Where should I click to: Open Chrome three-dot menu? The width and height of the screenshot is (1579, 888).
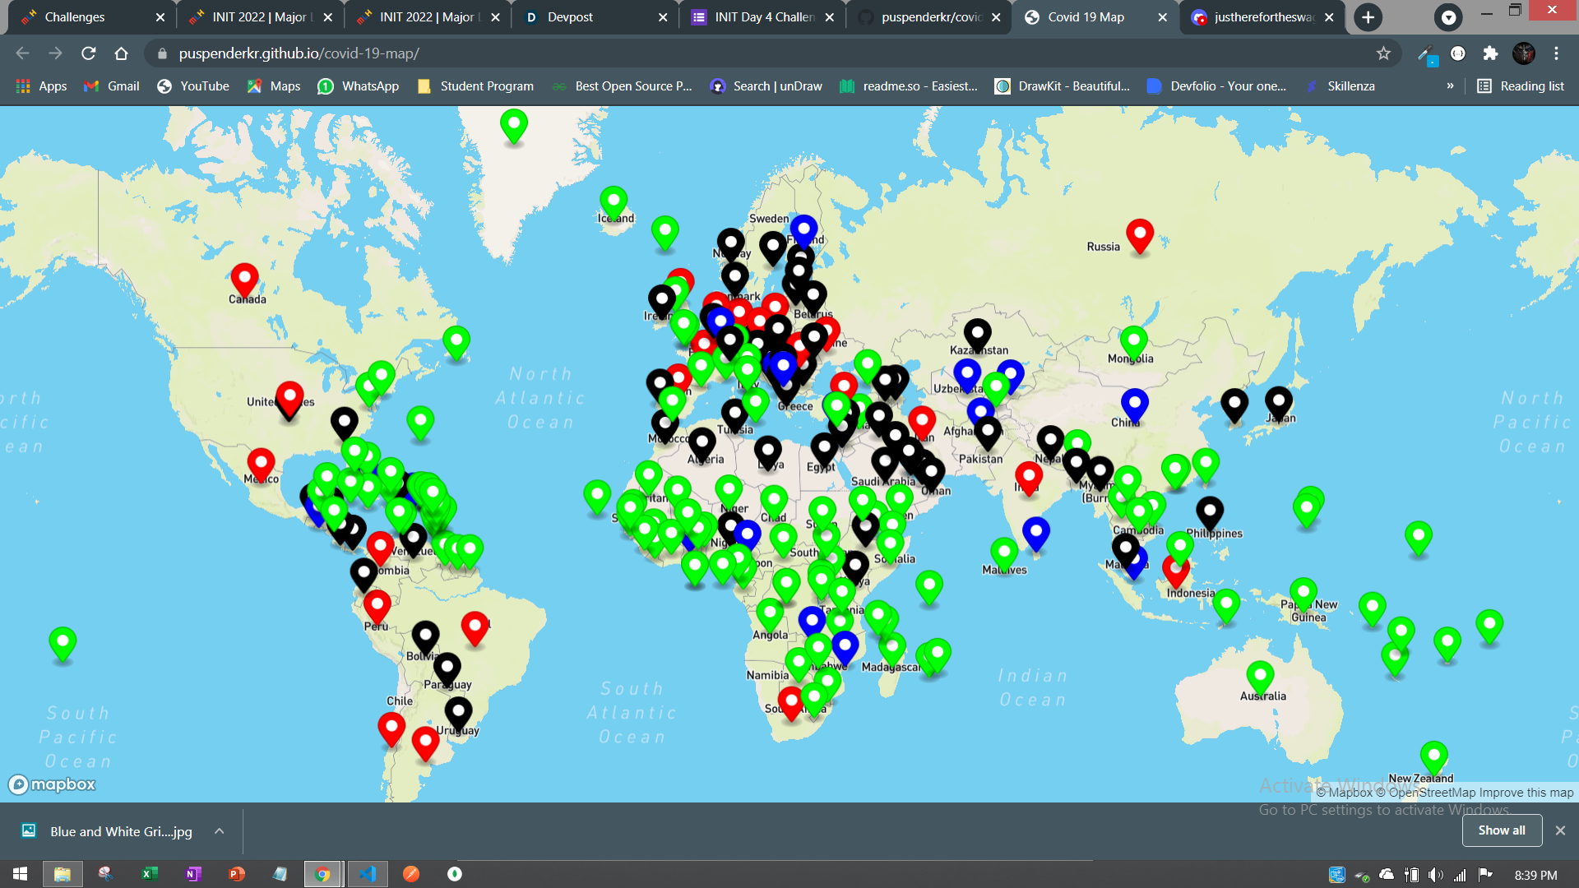[x=1556, y=53]
